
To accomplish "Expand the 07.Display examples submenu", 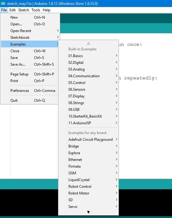I will [x=88, y=96].
